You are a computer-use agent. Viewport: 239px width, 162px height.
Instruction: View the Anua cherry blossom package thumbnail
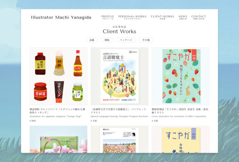(x=58, y=139)
